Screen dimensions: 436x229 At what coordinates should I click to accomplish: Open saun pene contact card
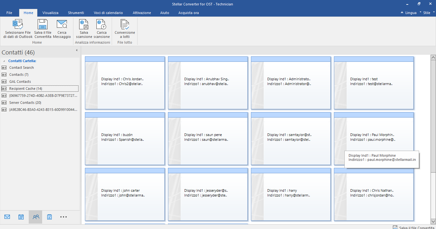tap(208, 139)
